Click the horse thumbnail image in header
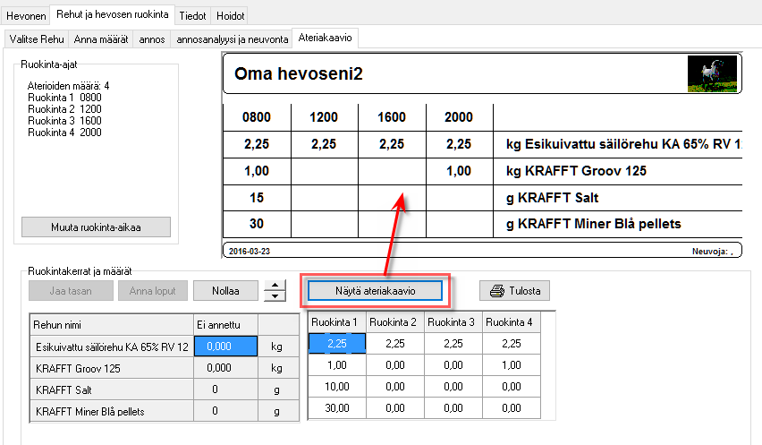This screenshot has width=762, height=445. point(706,73)
